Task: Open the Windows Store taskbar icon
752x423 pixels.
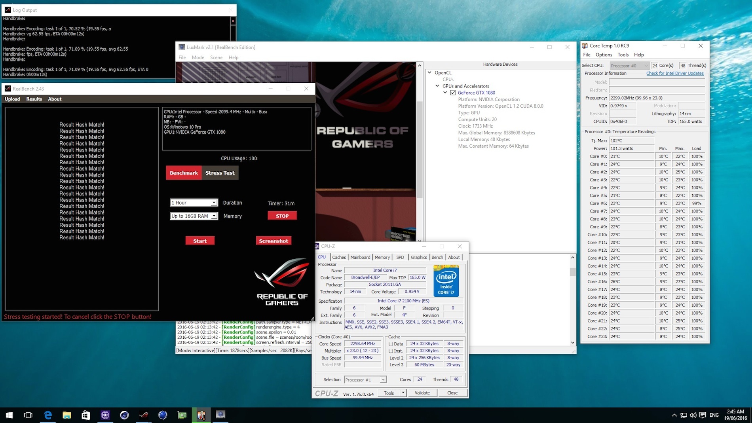Action: pos(86,415)
